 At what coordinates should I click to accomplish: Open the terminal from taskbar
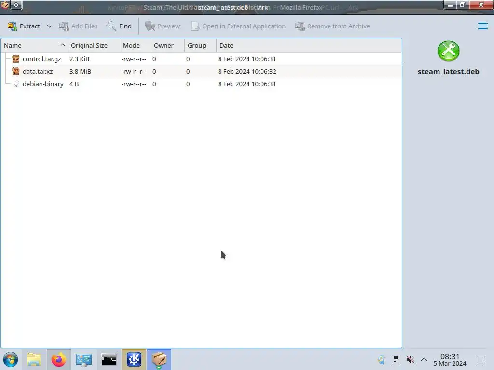pos(109,359)
